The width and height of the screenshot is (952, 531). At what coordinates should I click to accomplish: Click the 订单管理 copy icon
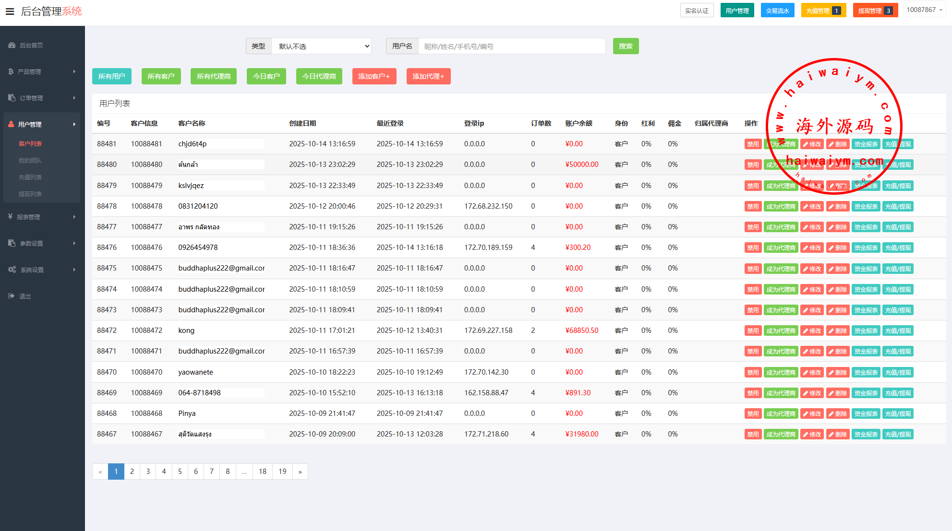tap(12, 98)
